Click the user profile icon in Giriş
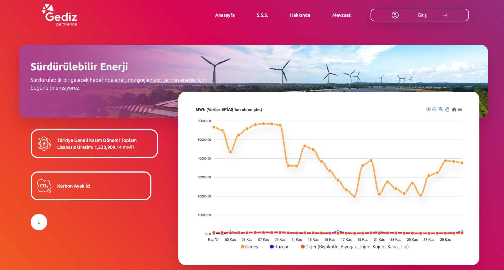Viewport: 504px width, 270px height. point(395,15)
